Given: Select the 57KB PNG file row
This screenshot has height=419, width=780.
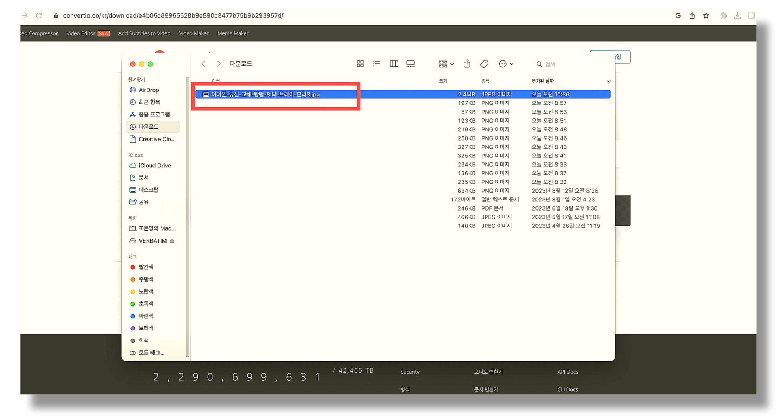Looking at the screenshot, I should click(x=403, y=112).
